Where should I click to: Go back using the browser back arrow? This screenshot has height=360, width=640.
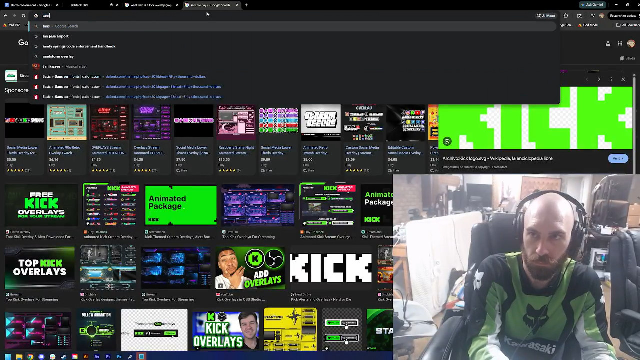tap(5, 16)
